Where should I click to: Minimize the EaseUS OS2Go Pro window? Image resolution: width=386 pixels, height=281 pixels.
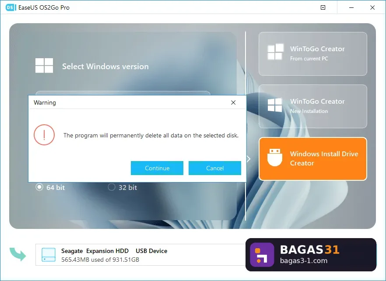coord(351,7)
